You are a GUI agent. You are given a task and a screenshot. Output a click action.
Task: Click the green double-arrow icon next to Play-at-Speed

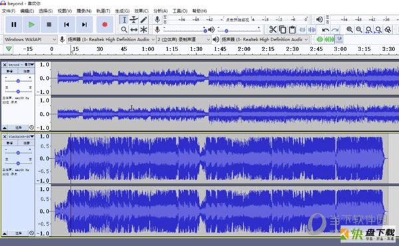point(330,39)
